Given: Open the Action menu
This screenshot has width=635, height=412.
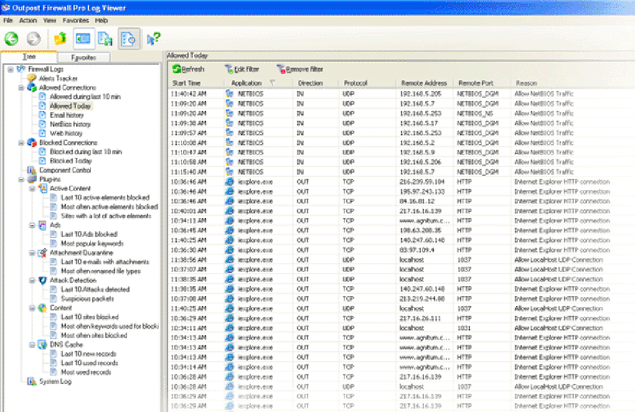Looking at the screenshot, I should point(28,21).
